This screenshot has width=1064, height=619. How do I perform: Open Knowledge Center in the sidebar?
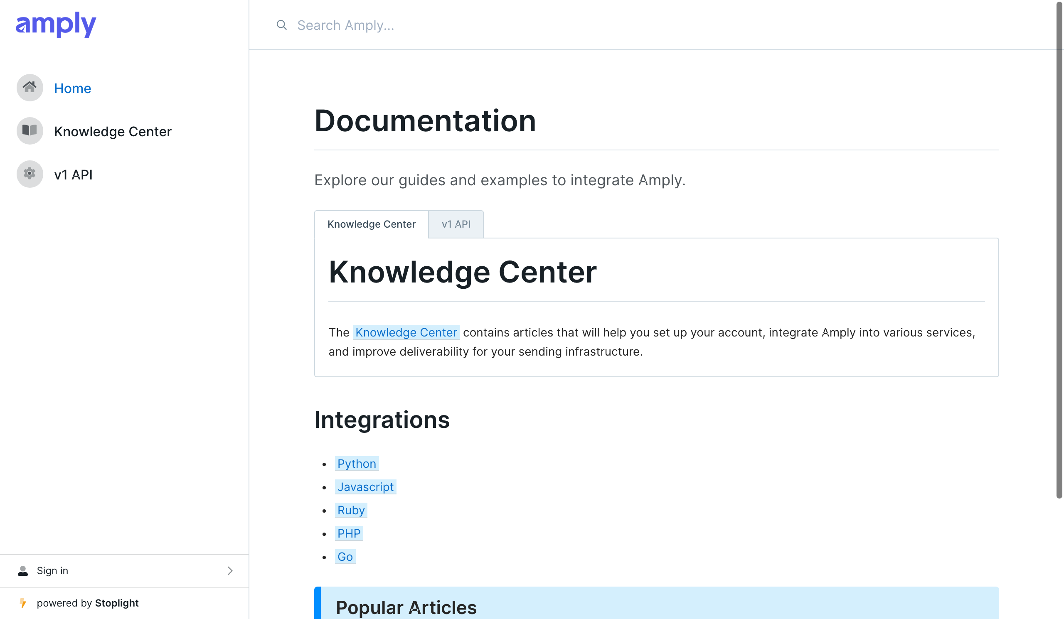(113, 131)
